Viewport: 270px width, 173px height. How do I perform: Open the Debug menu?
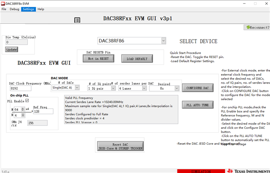pos(14,9)
